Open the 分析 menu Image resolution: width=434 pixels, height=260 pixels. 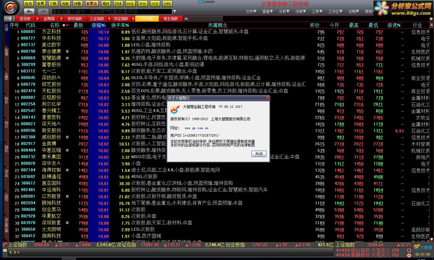284,11
